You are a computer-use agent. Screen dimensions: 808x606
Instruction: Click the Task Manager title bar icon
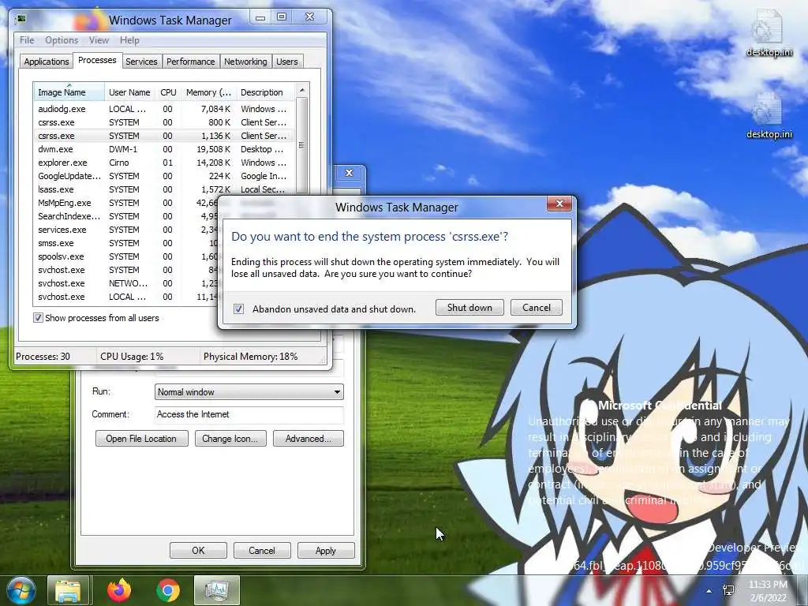[21, 20]
